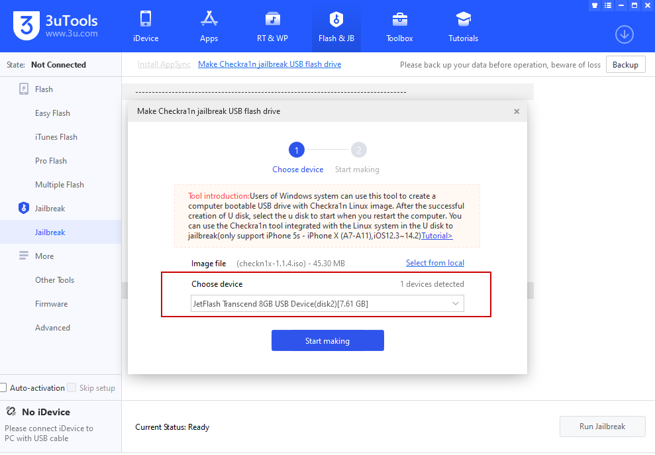Click the Select from local link
This screenshot has height=455, width=655.
coord(435,263)
